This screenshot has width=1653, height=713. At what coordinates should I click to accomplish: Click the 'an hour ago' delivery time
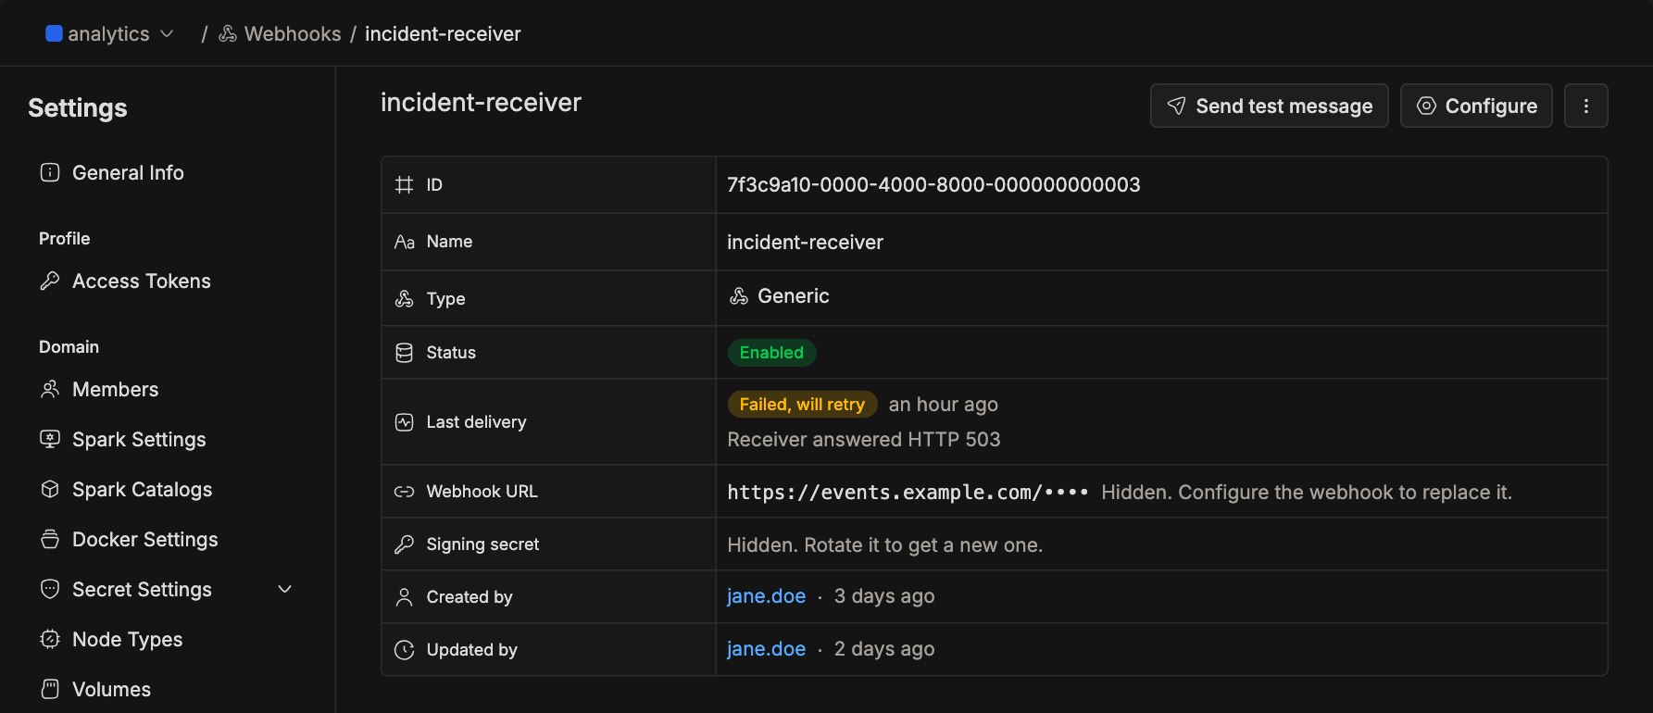pos(943,404)
